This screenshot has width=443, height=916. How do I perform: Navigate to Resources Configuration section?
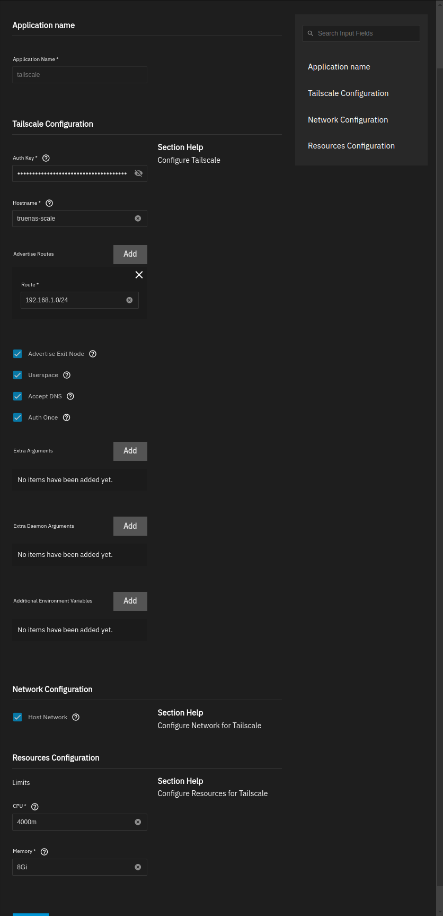click(351, 146)
